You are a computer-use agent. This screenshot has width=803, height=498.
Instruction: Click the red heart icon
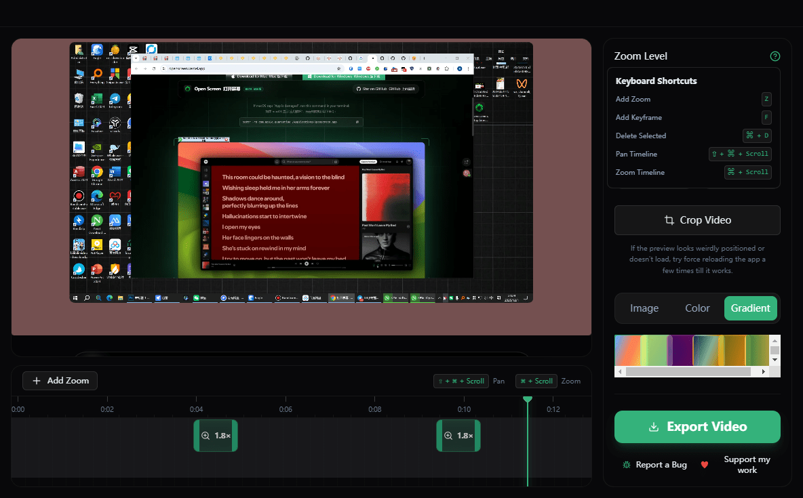point(704,465)
